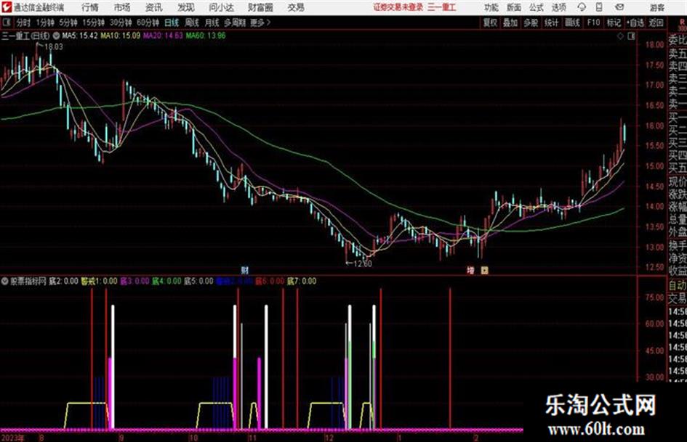Viewport: 687px width, 442px height.
Task: Click the 警戒1: 0.00 indicator value
Action: click(x=99, y=282)
